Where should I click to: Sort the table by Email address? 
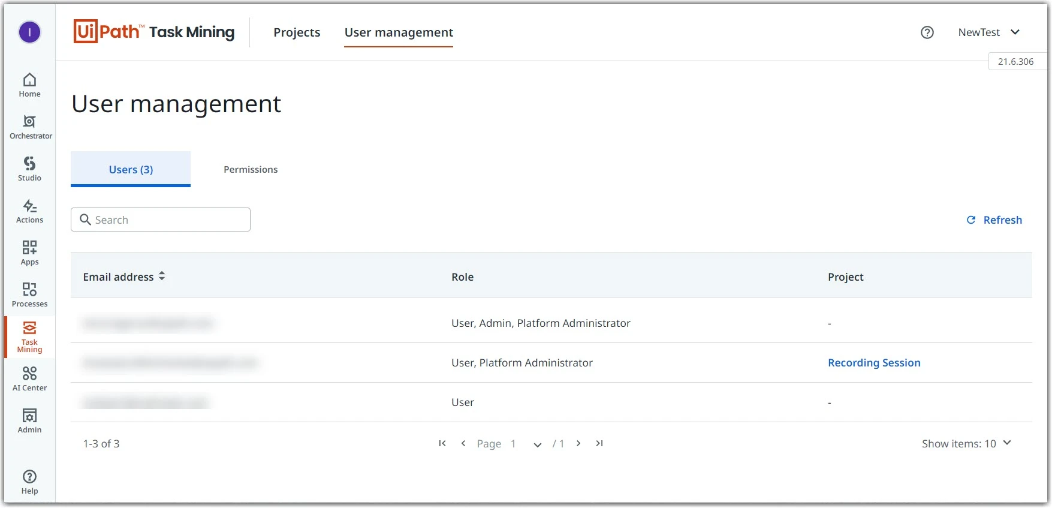pos(162,276)
